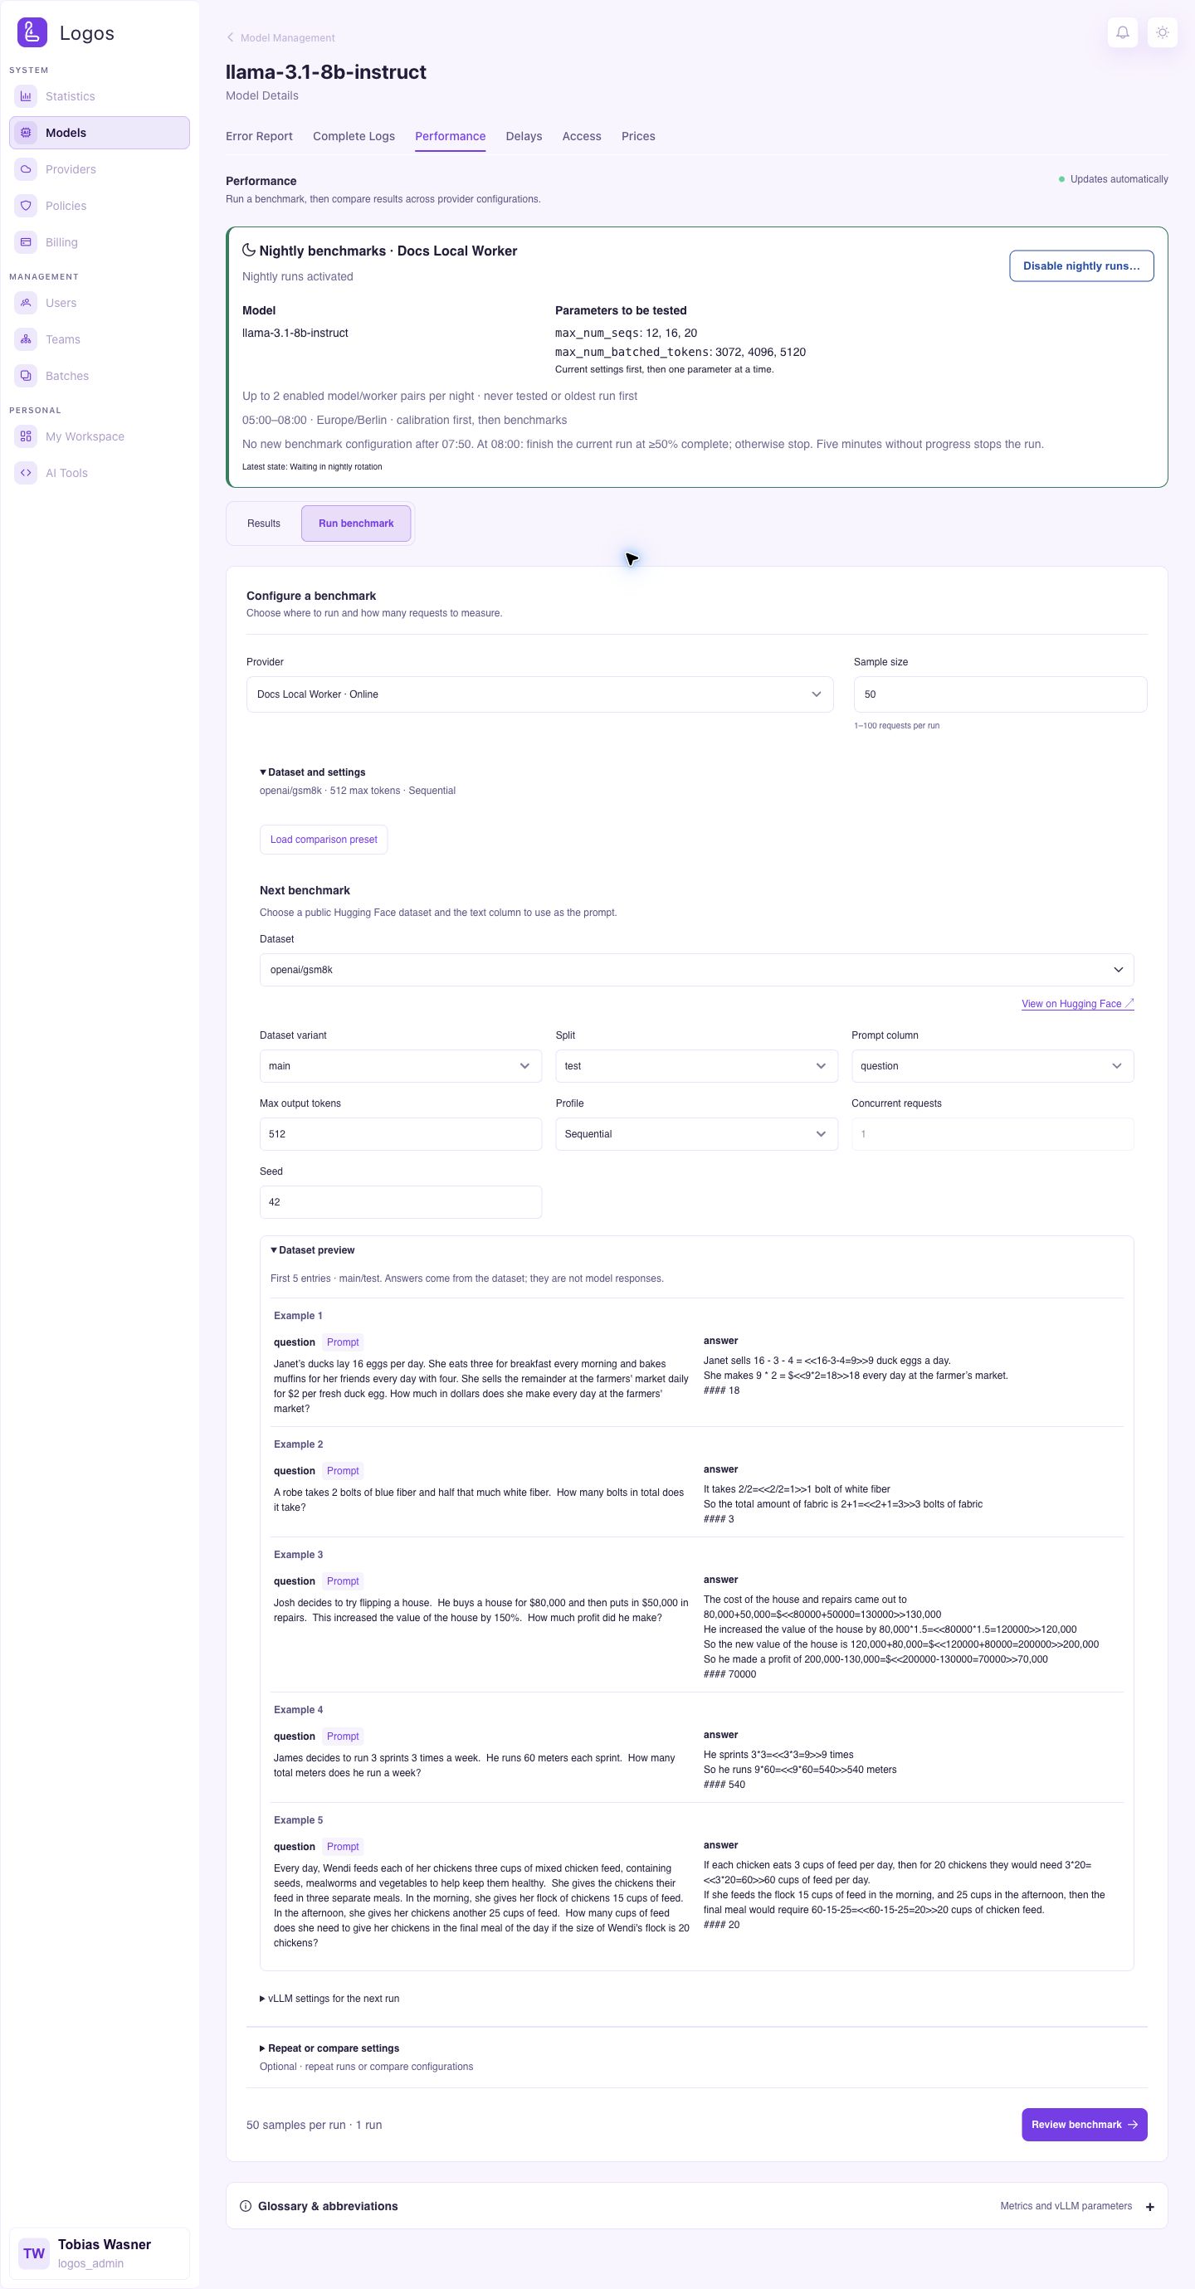Click Disable nightly runs button
The image size is (1195, 2289).
point(1081,265)
